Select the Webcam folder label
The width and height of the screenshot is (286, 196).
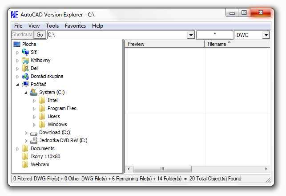pos(40,164)
